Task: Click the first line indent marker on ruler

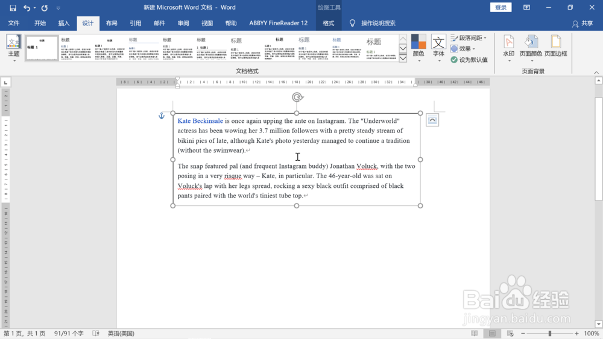Action: [177, 79]
